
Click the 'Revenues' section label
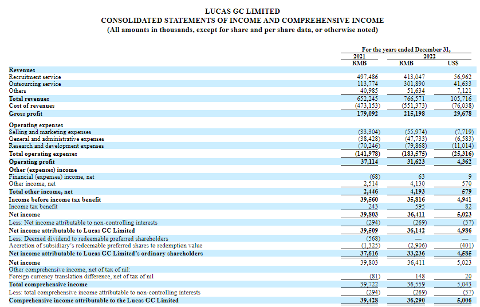pyautogui.click(x=22, y=70)
